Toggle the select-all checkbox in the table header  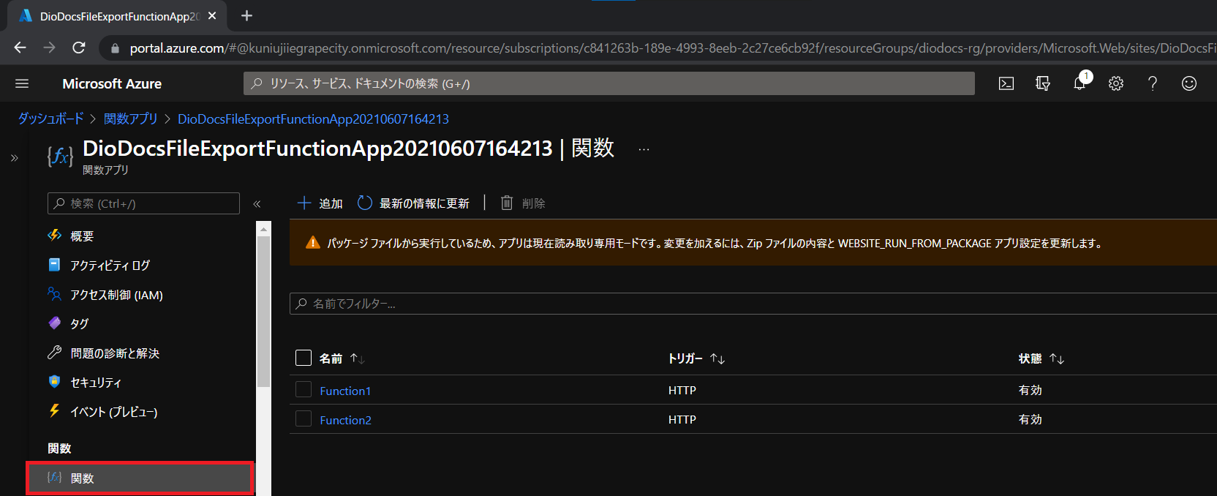point(304,358)
